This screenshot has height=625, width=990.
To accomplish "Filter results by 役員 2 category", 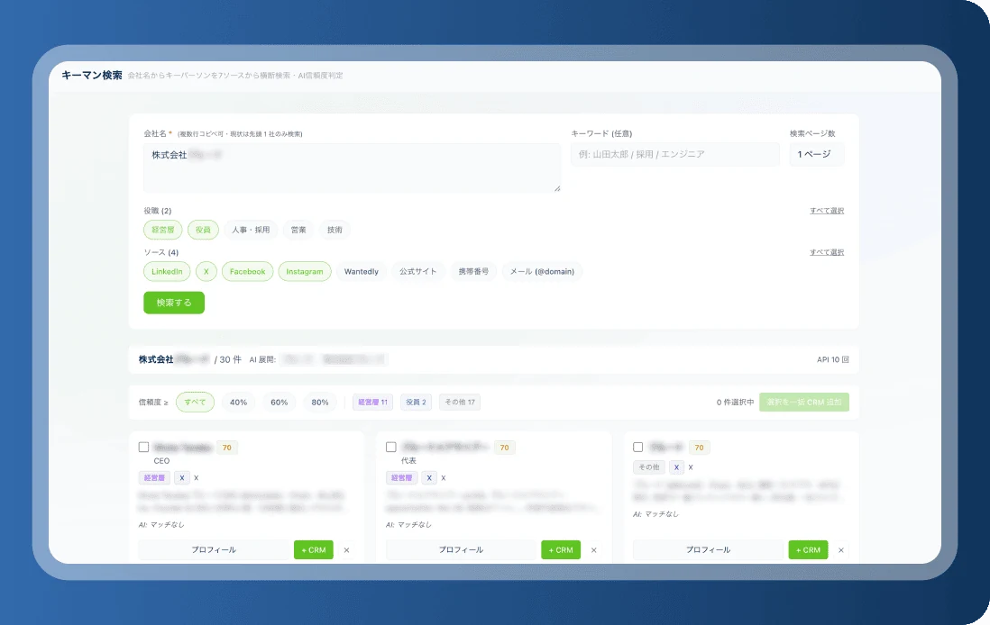I will tap(416, 402).
